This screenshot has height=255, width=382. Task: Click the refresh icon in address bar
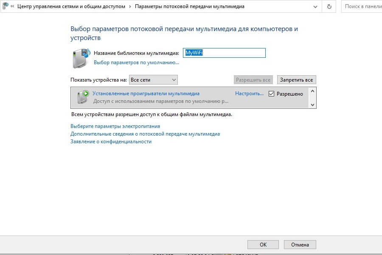click(329, 7)
